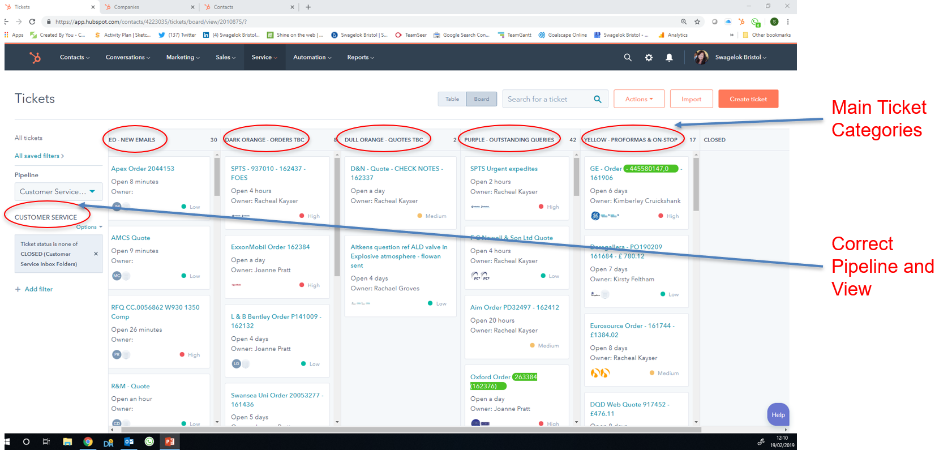Viewport: 952px width, 450px height.
Task: Open the Apex Order 2044153 ticket
Action: pos(143,169)
